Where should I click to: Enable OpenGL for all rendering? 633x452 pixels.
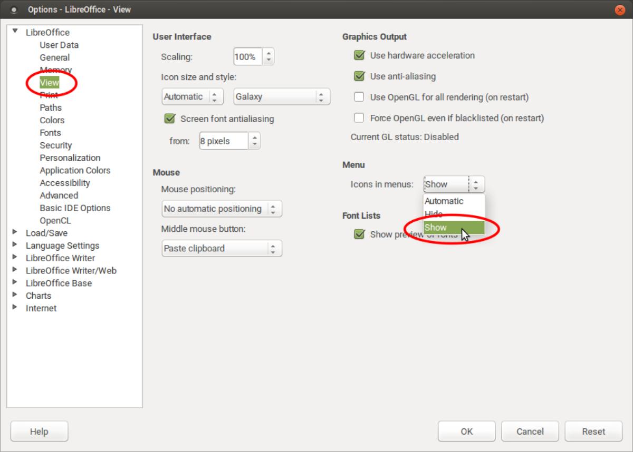click(x=359, y=97)
